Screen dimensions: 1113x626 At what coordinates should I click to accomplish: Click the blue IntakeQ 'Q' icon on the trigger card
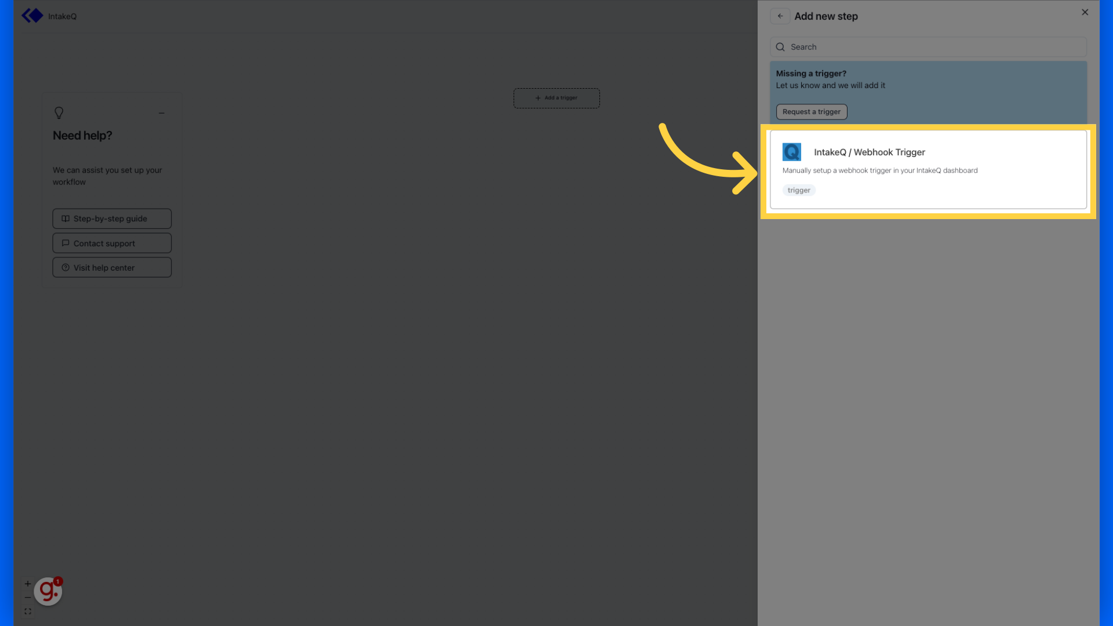(x=791, y=151)
